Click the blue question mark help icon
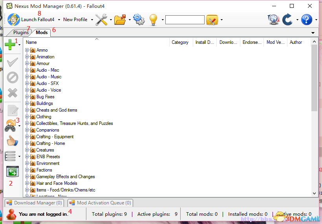 click(x=307, y=20)
